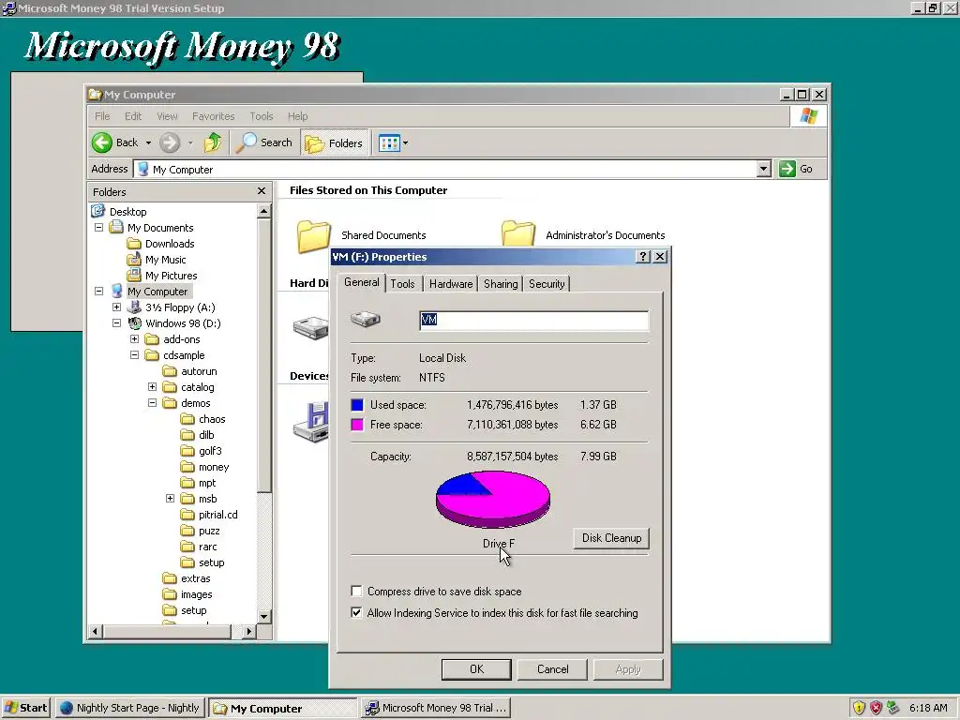This screenshot has height=720, width=960.
Task: Uncheck Allow Indexing Service checkbox
Action: (x=356, y=612)
